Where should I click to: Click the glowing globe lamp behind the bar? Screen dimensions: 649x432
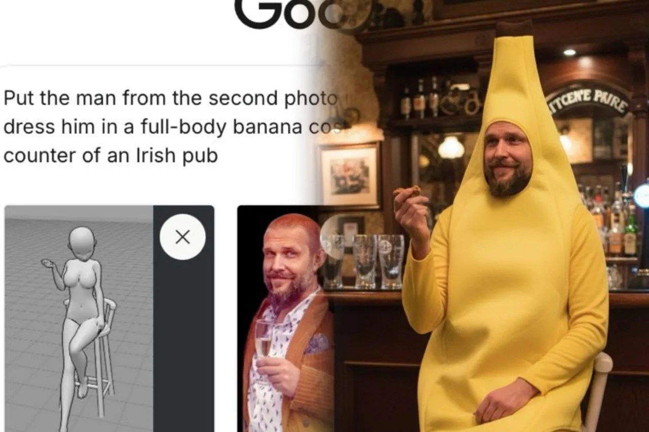pyautogui.click(x=451, y=147)
